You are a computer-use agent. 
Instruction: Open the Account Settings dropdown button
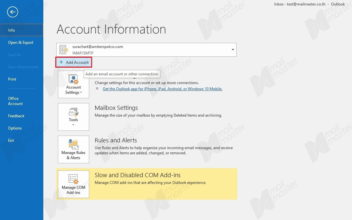73,84
